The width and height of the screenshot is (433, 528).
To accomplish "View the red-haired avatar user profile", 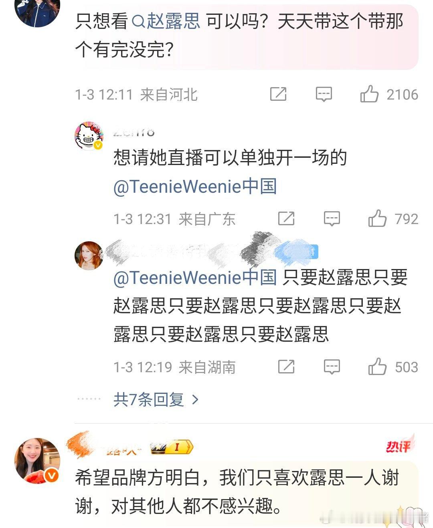I will click(89, 255).
